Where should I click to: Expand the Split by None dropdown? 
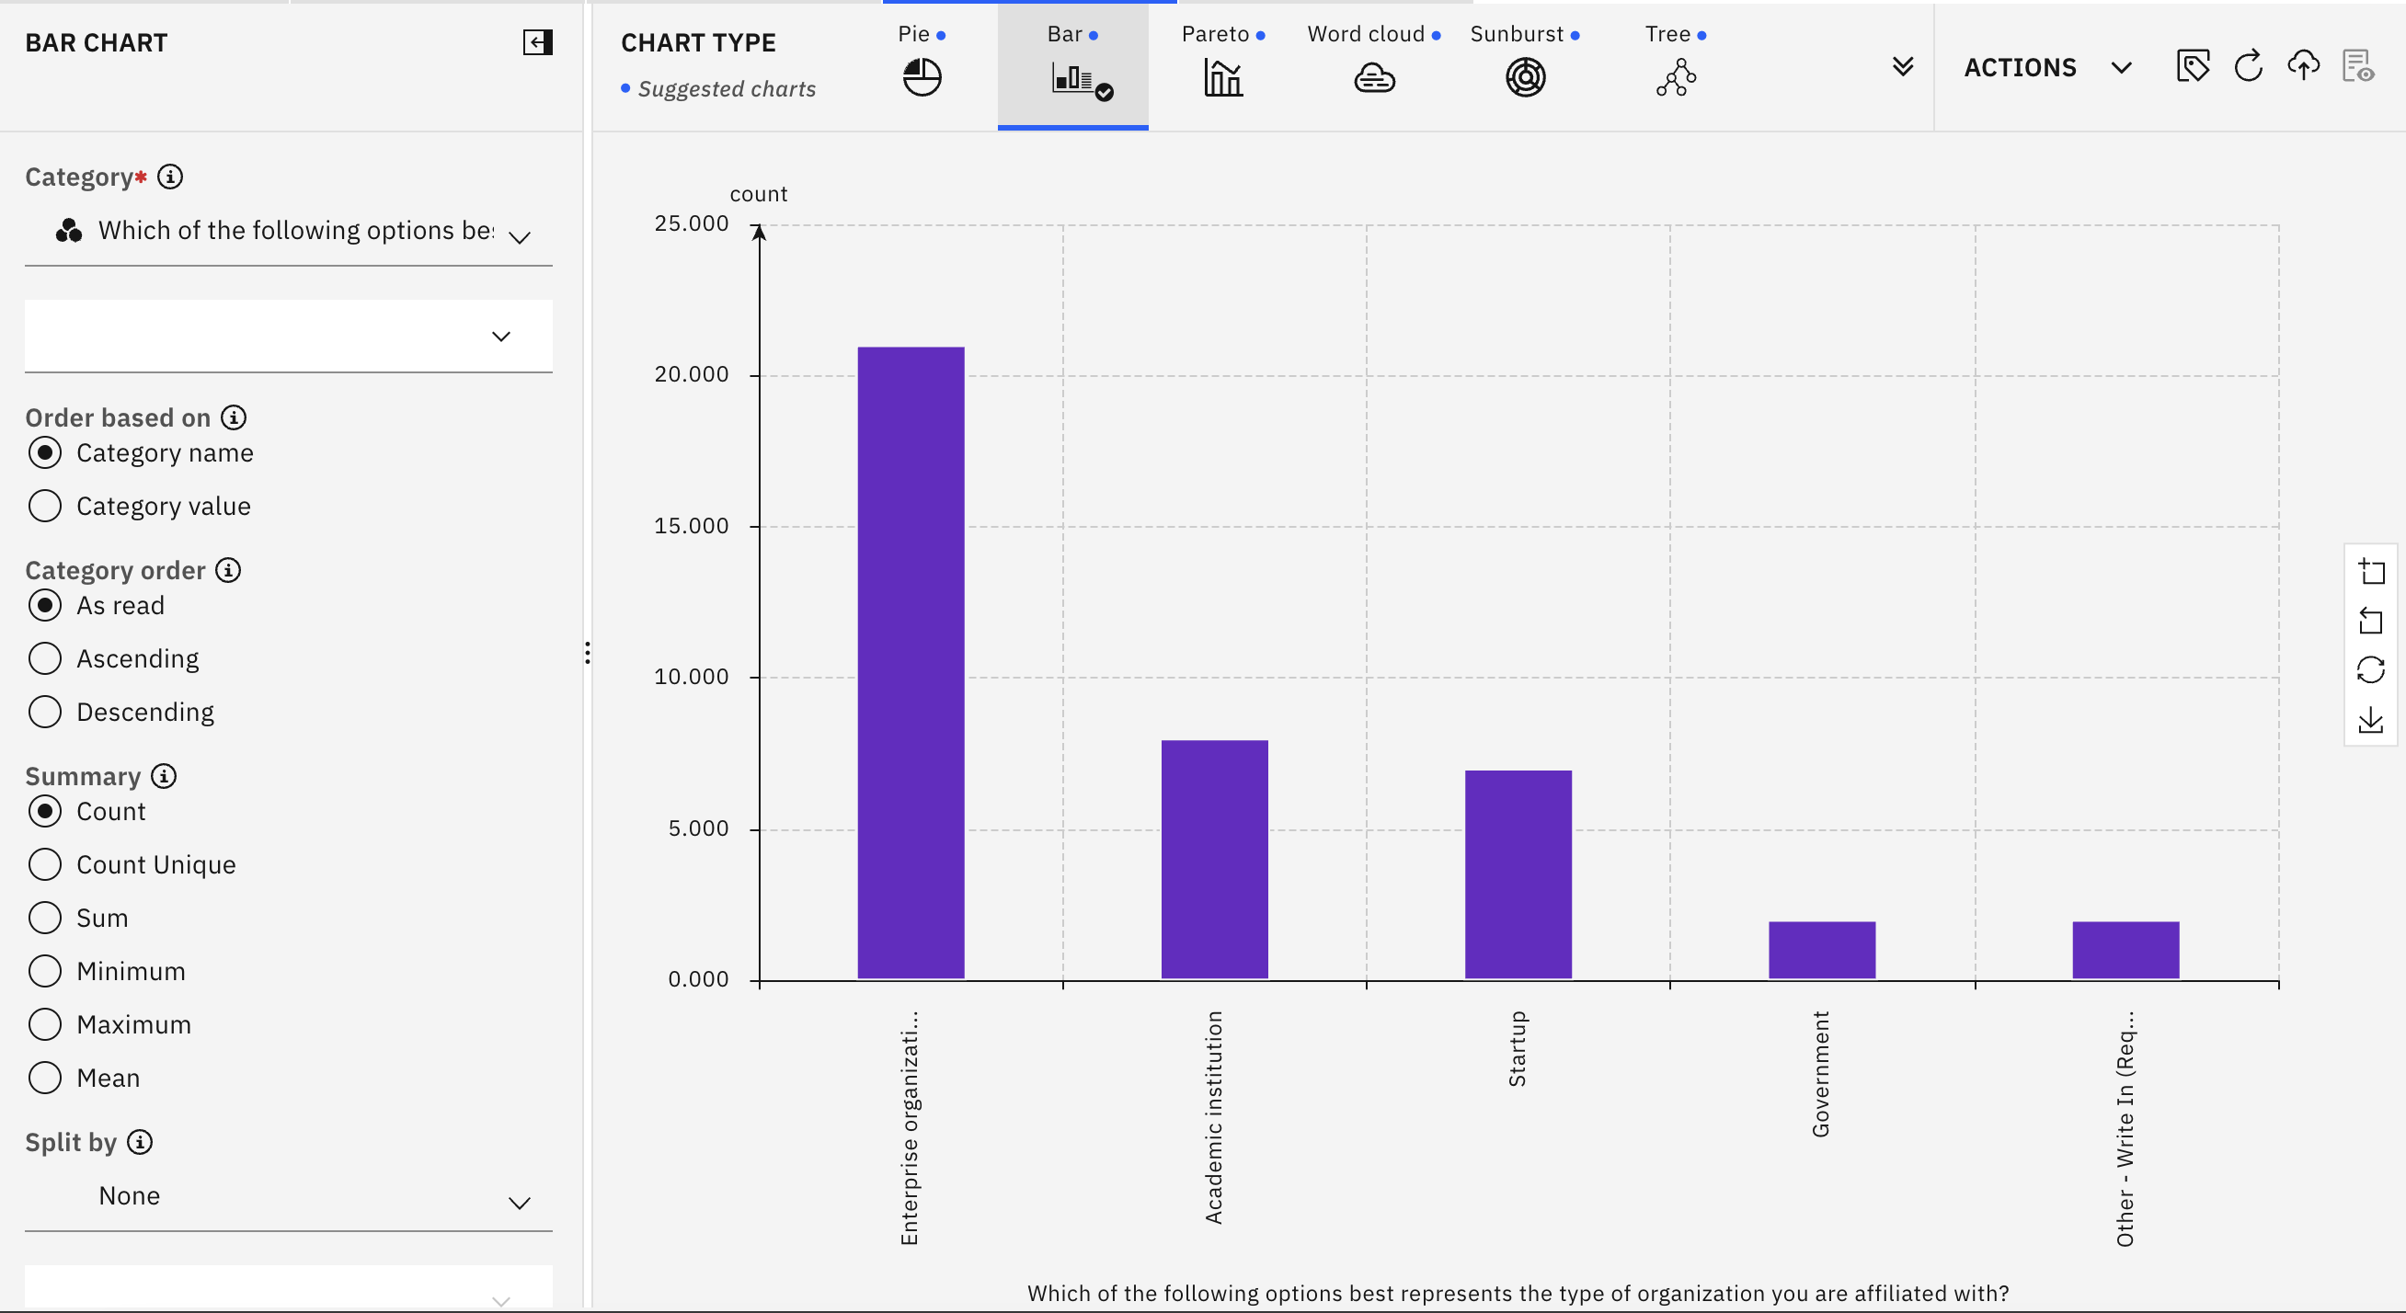pyautogui.click(x=290, y=1197)
